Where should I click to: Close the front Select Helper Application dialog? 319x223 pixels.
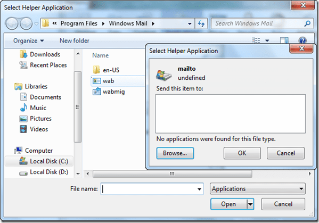click(x=301, y=48)
